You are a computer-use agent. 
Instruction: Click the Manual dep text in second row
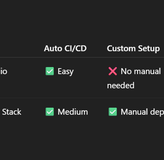click(x=142, y=112)
